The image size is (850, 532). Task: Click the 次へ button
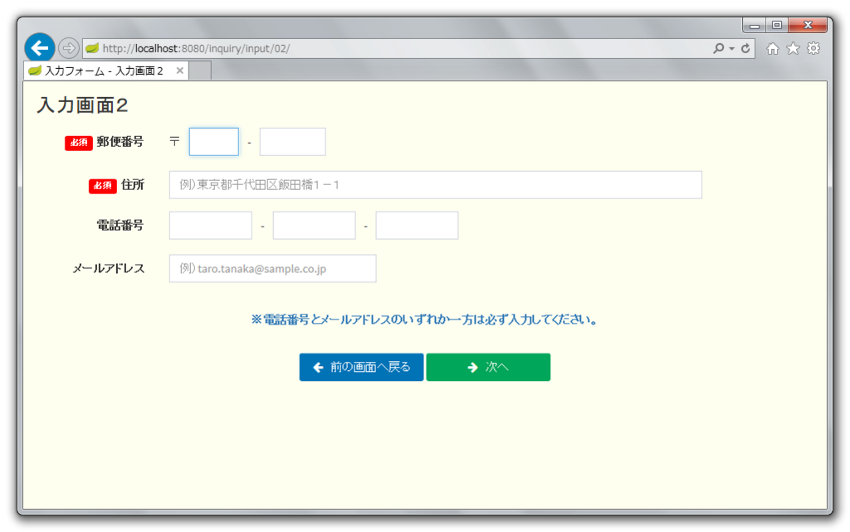pos(488,368)
